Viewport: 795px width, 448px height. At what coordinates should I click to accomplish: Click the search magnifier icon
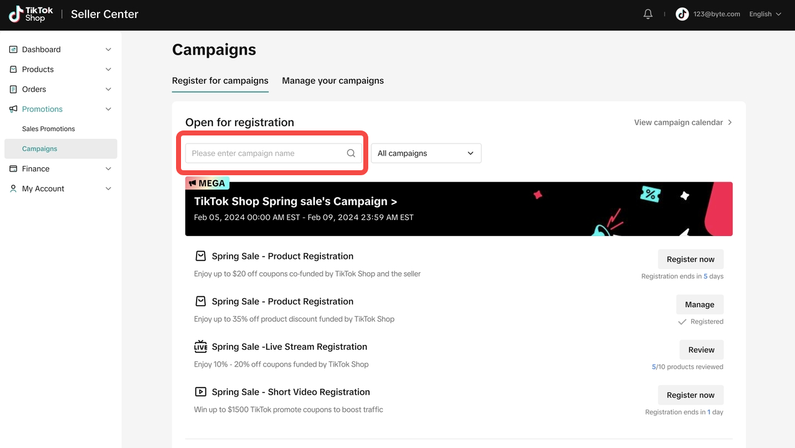pos(351,153)
